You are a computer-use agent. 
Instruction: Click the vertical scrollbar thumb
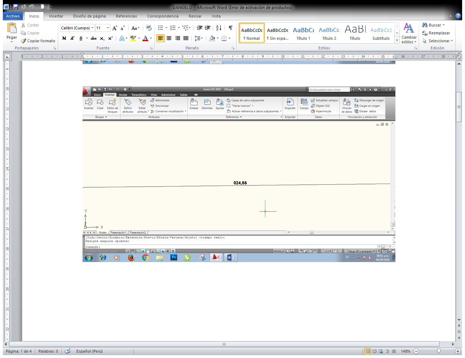pos(459,107)
